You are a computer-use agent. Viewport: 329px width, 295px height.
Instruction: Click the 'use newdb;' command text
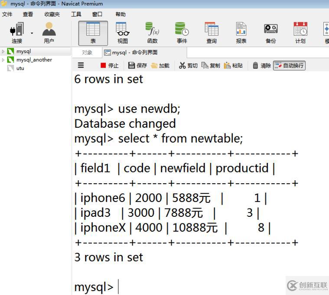coord(149,109)
